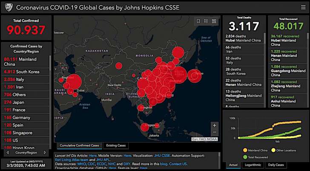The image size is (310, 171).
Task: Select Singapore in the confirmed cases list
Action: tap(25, 133)
